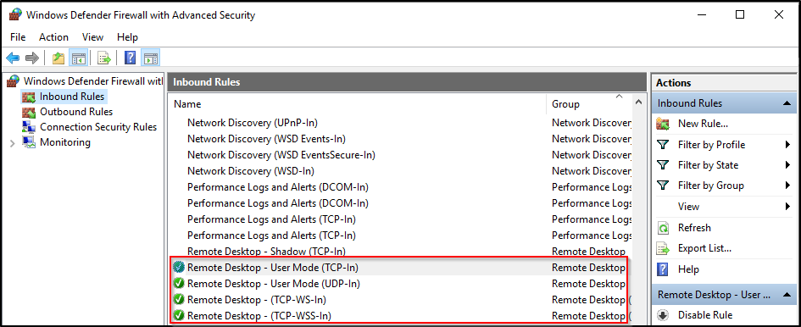Screen dimensions: 801x327
Task: Click green check icon of (TCP-WS-In) rule
Action: click(178, 300)
